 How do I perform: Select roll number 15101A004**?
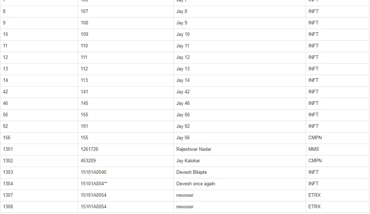[126, 184]
